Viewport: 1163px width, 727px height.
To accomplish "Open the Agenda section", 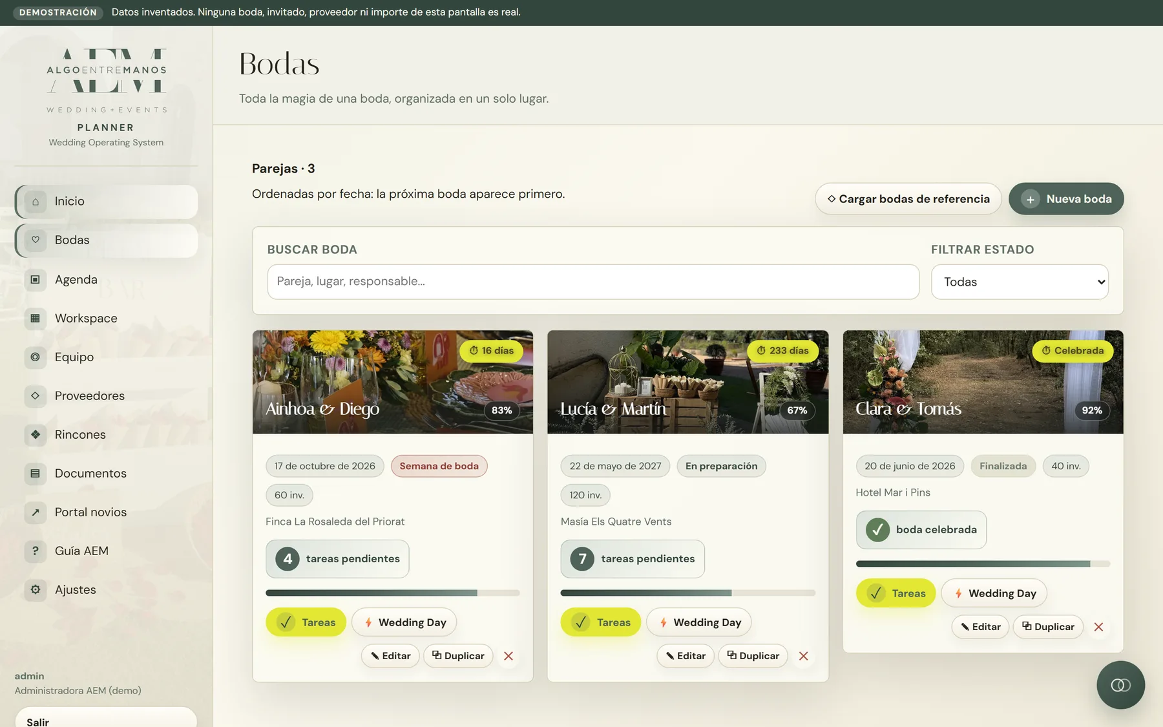I will coord(106,279).
